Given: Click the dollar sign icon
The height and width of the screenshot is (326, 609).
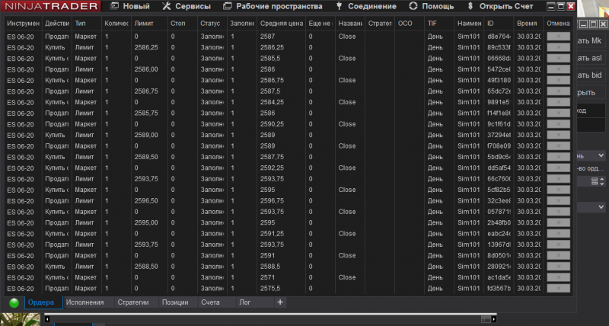Looking at the screenshot, I should pos(470,6).
